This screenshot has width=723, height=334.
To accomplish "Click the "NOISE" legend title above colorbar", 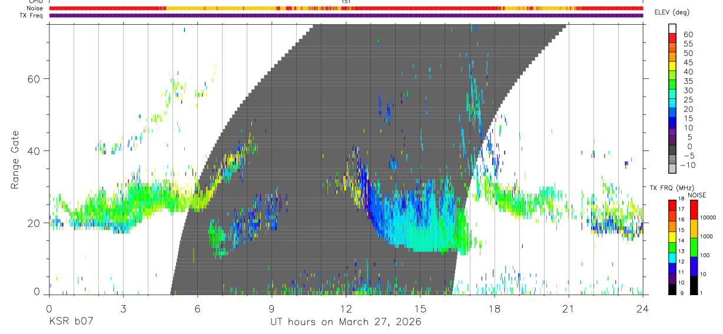I will click(x=697, y=195).
